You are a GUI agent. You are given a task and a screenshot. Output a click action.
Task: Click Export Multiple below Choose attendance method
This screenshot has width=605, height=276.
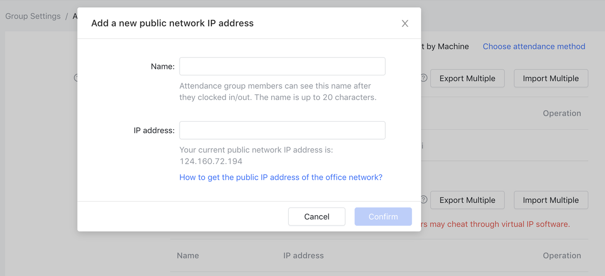[467, 78]
